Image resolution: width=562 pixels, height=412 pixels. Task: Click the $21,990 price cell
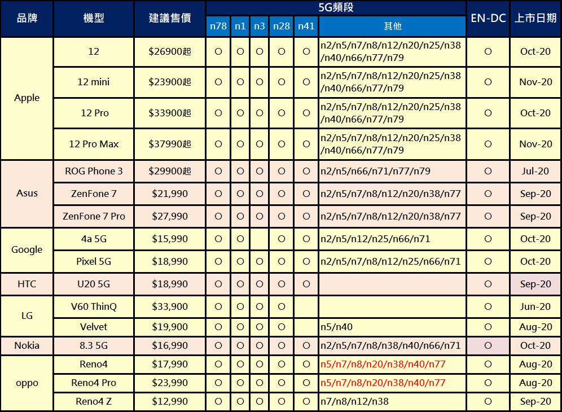(x=170, y=194)
